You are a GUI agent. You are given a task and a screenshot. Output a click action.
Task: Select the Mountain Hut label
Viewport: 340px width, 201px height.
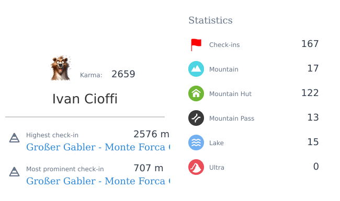pos(230,94)
